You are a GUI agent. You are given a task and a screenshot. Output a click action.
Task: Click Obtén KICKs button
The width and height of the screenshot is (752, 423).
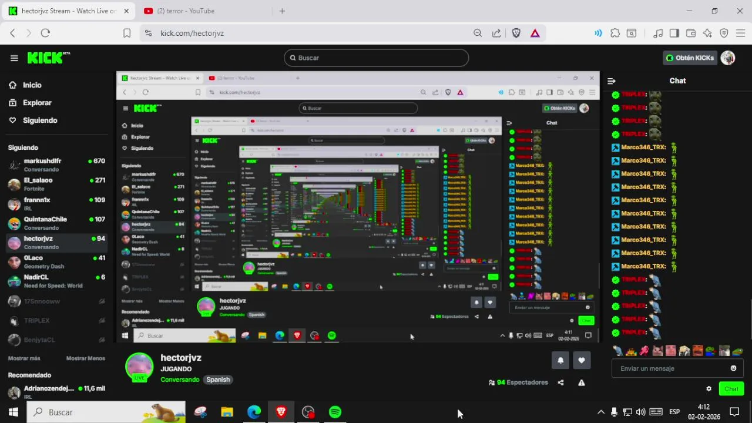(690, 58)
